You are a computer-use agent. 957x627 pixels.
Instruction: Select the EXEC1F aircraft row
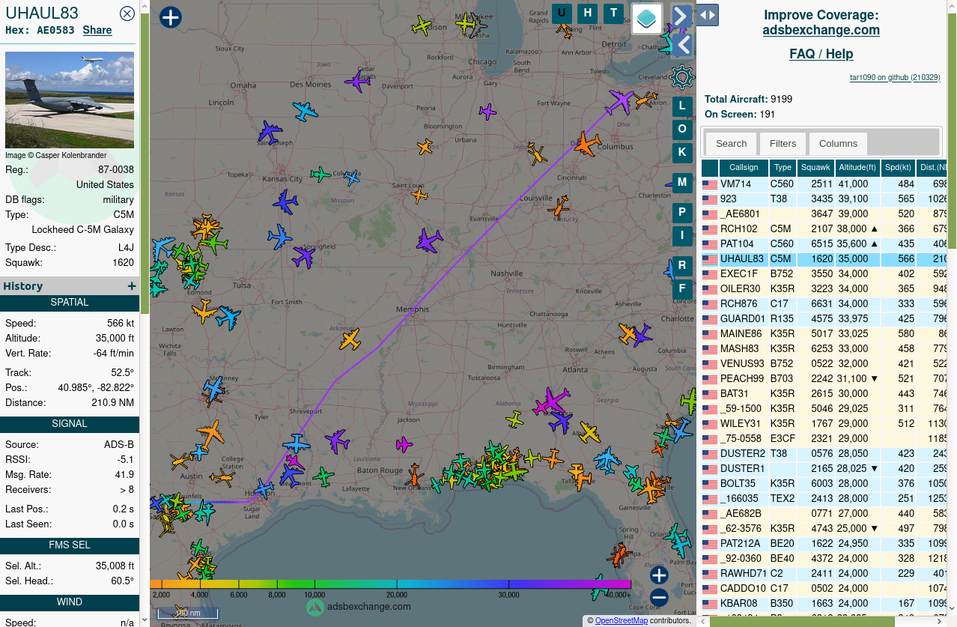point(824,274)
